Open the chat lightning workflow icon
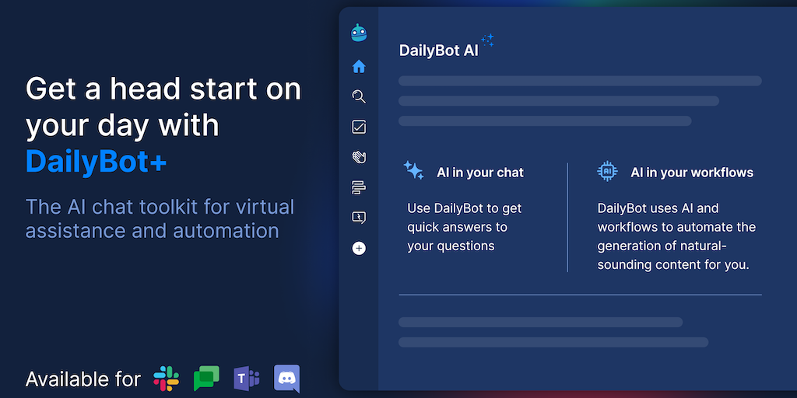This screenshot has height=398, width=797. [x=359, y=218]
